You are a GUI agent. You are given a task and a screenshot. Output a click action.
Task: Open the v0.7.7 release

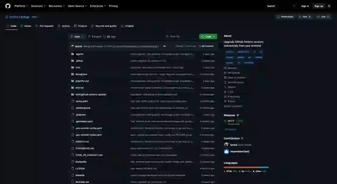[x=231, y=121]
